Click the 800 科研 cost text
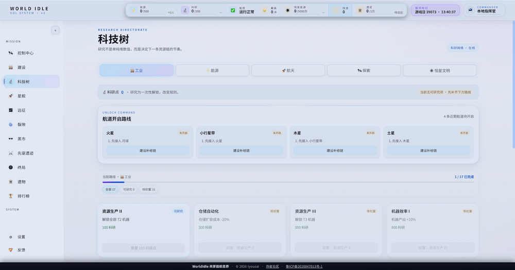 point(398,227)
